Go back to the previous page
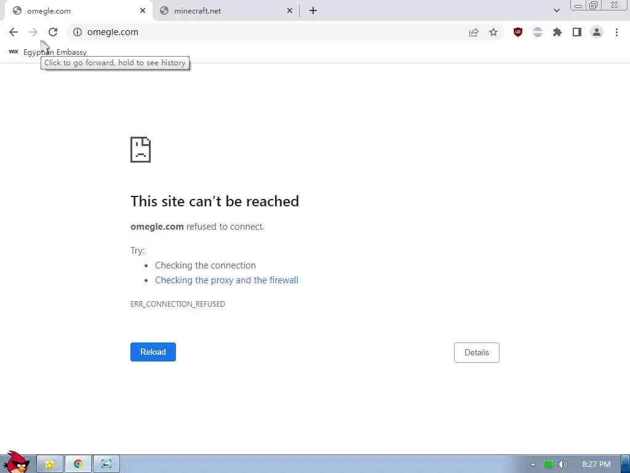Viewport: 630px width, 473px height. tap(14, 32)
